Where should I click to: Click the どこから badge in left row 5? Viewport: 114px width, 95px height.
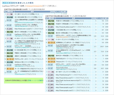(x=9, y=29)
